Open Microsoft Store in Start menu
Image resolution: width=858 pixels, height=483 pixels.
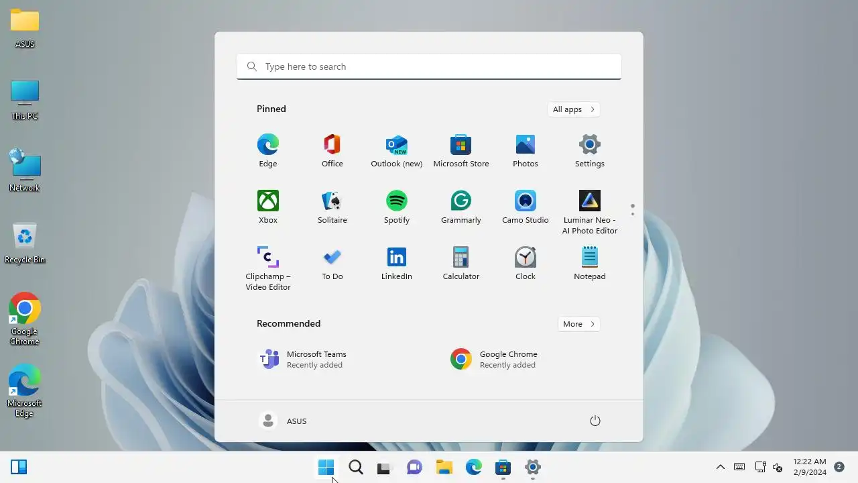click(x=461, y=151)
